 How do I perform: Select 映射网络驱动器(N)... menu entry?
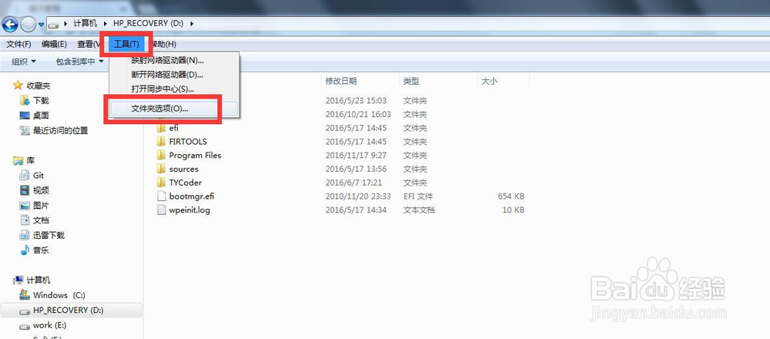click(167, 61)
